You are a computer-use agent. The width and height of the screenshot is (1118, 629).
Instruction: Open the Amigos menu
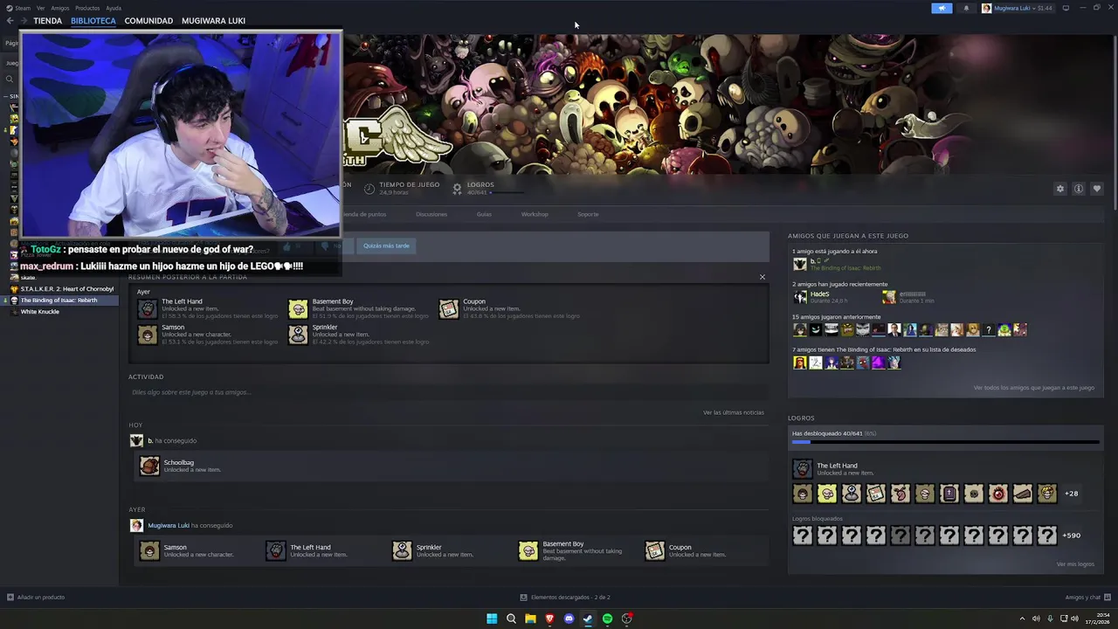click(59, 8)
